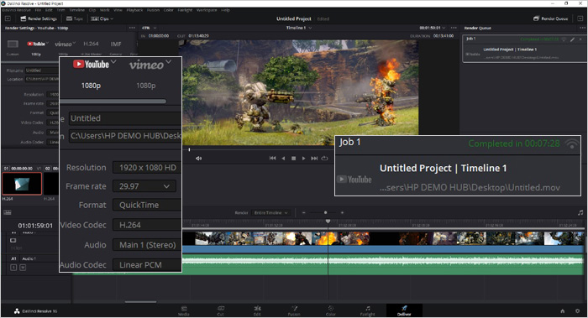Viewport: 588px width, 318px height.
Task: Jump to first frame in viewer
Action: [273, 159]
